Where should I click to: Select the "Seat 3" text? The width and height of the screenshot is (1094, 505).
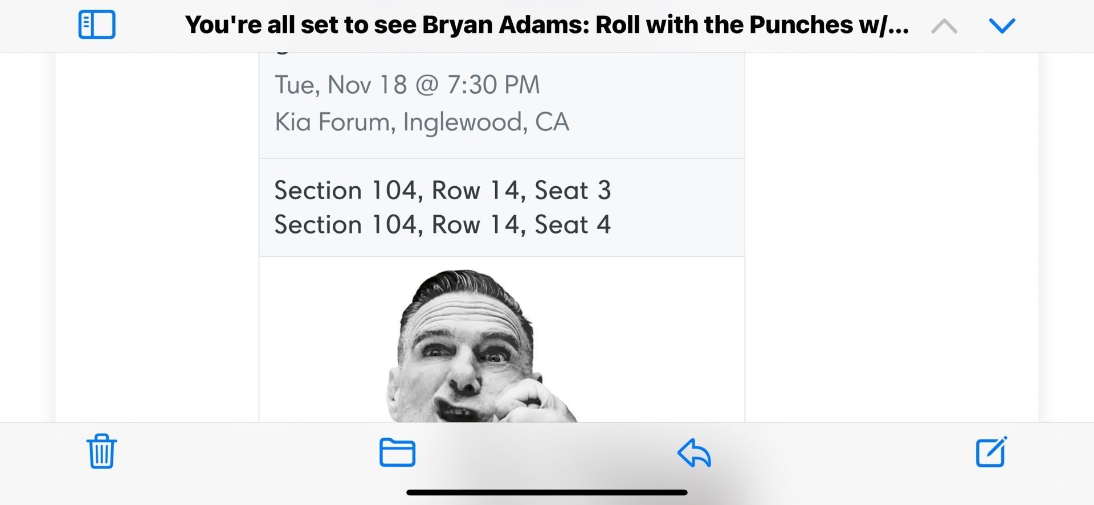pyautogui.click(x=572, y=190)
